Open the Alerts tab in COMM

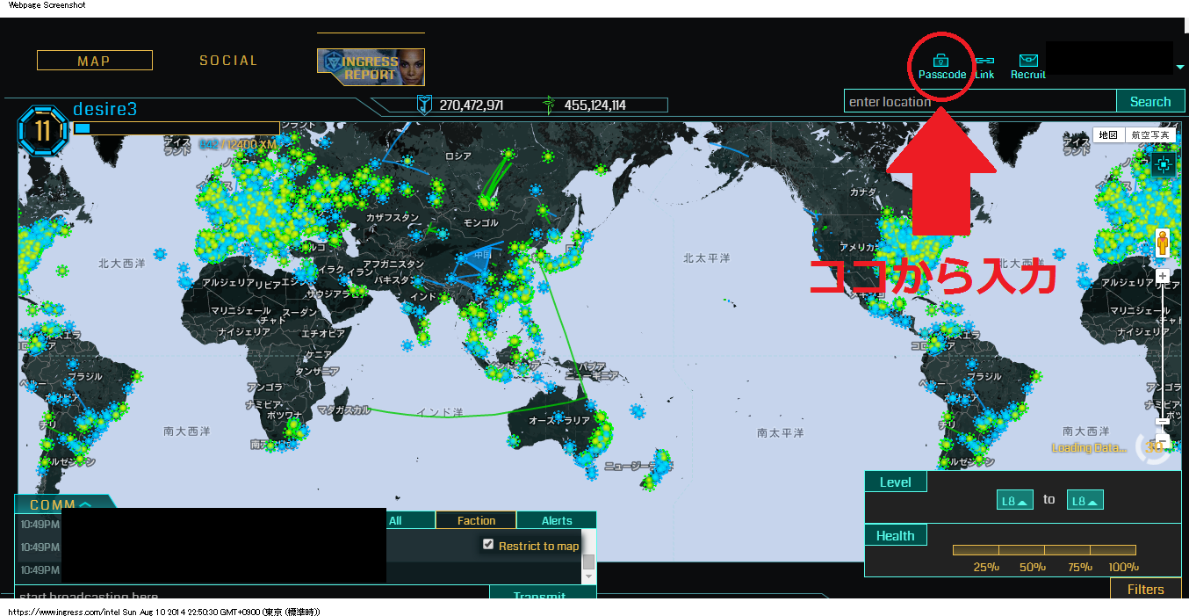pyautogui.click(x=556, y=519)
